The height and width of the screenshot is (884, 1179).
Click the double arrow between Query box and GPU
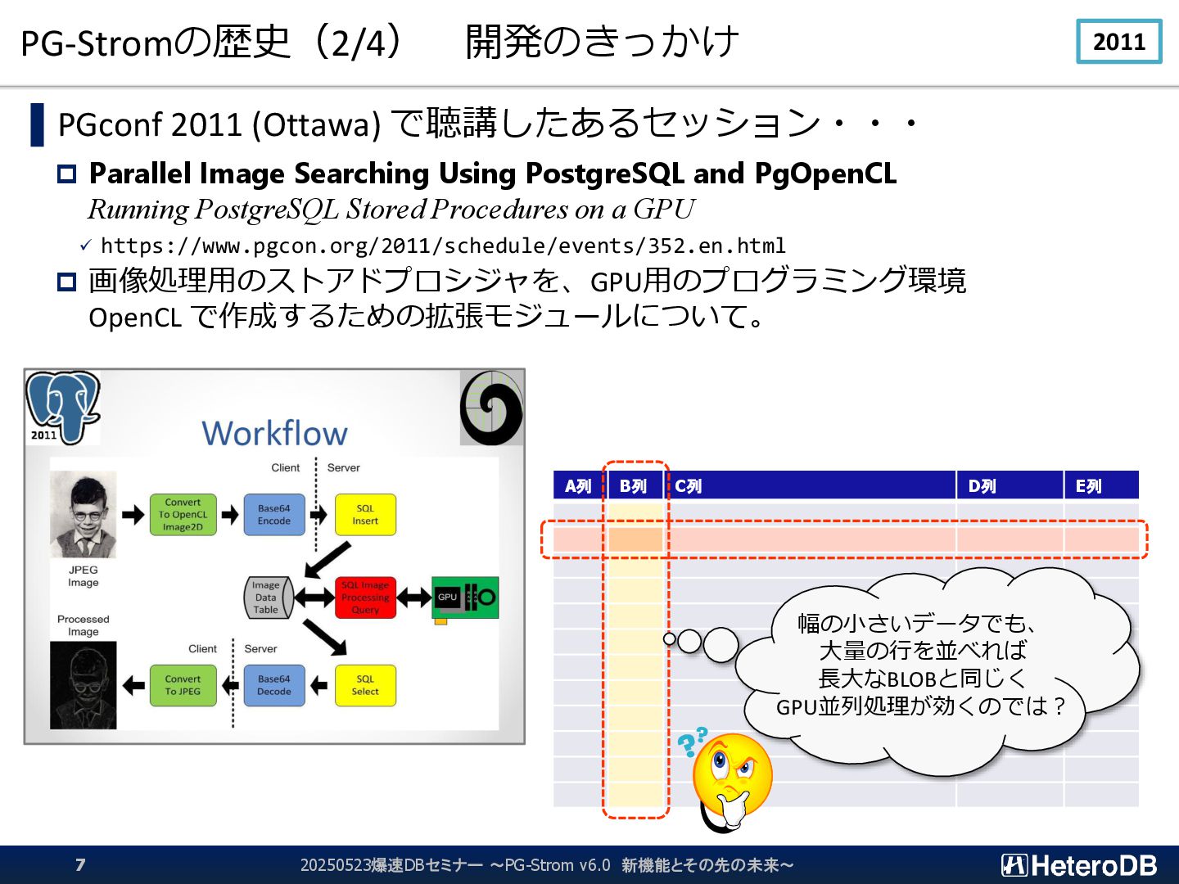414,598
